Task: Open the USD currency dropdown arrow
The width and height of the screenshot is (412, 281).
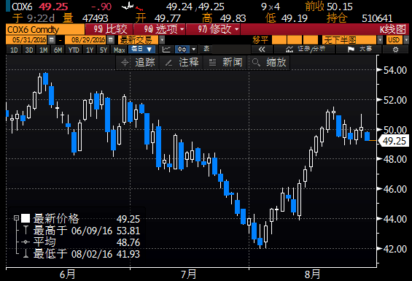Action: [x=406, y=40]
